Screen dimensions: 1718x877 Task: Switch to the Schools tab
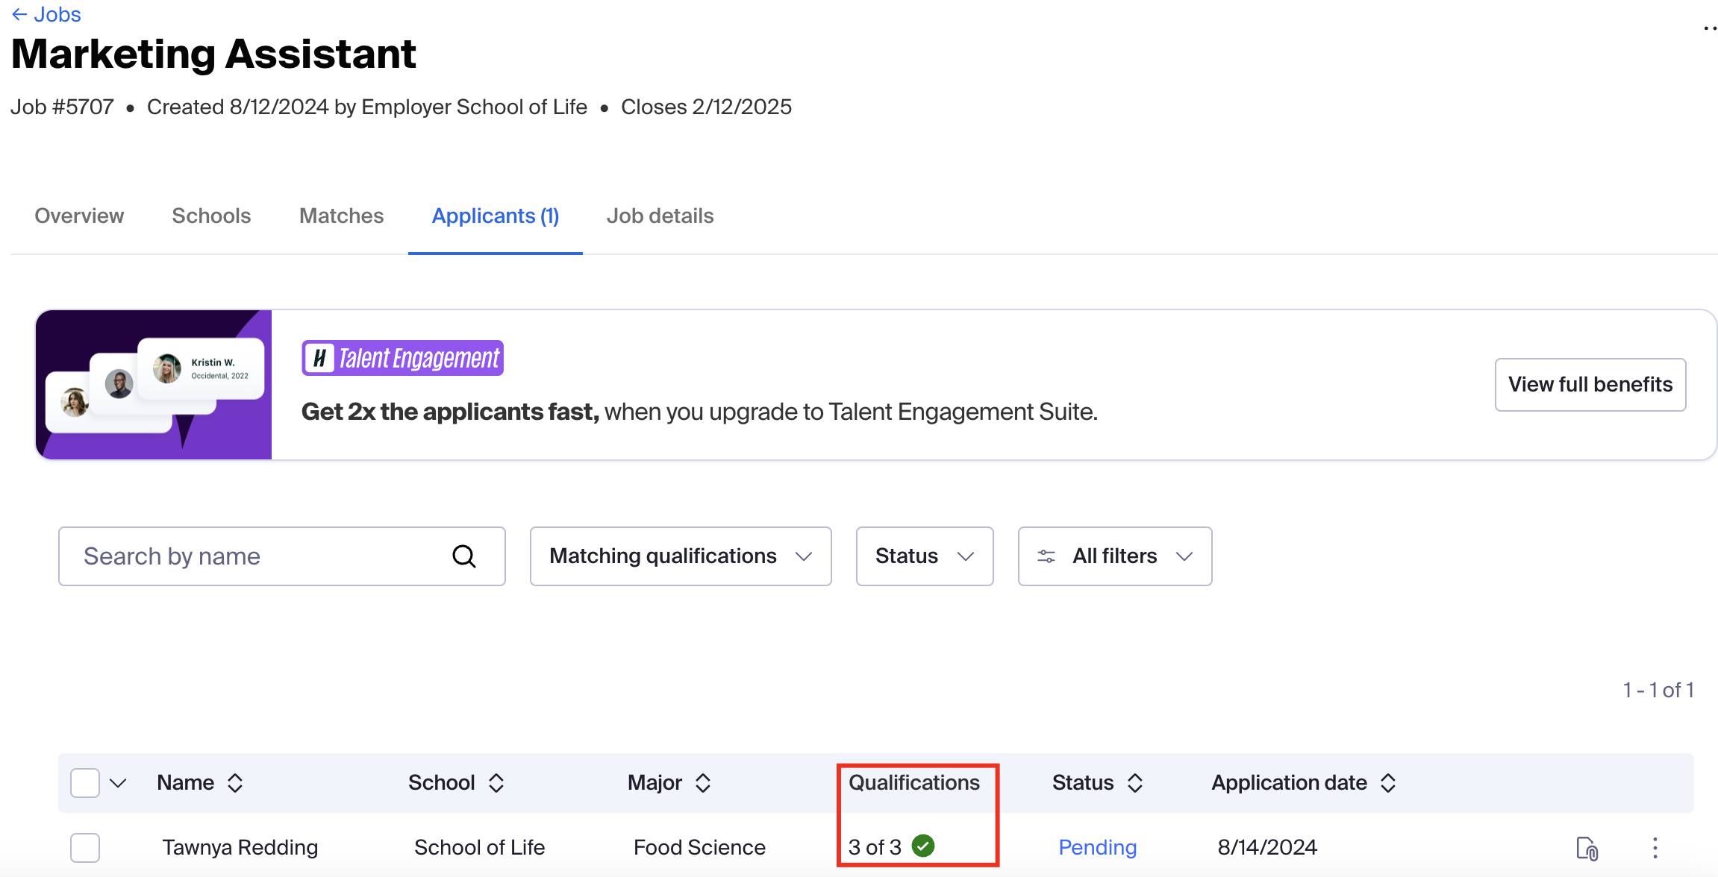(x=211, y=216)
